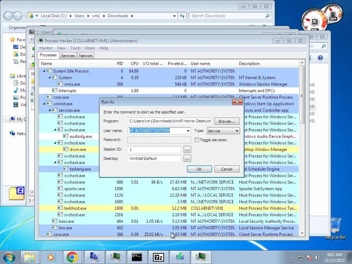Image resolution: width=352 pixels, height=264 pixels.
Task: Toggle the elevation checkbox in Run As
Action: pos(197,140)
